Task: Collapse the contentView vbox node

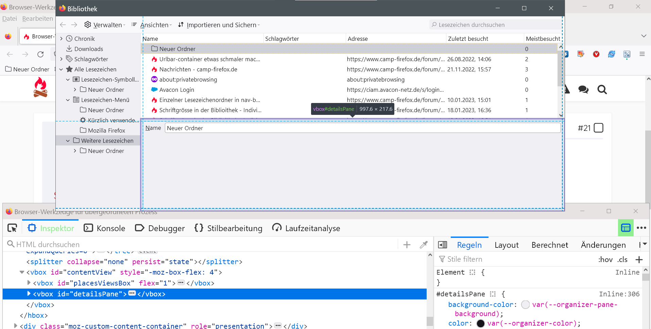Action: tap(22, 272)
